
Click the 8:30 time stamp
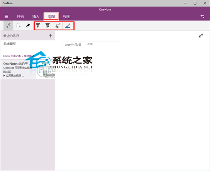[90, 44]
